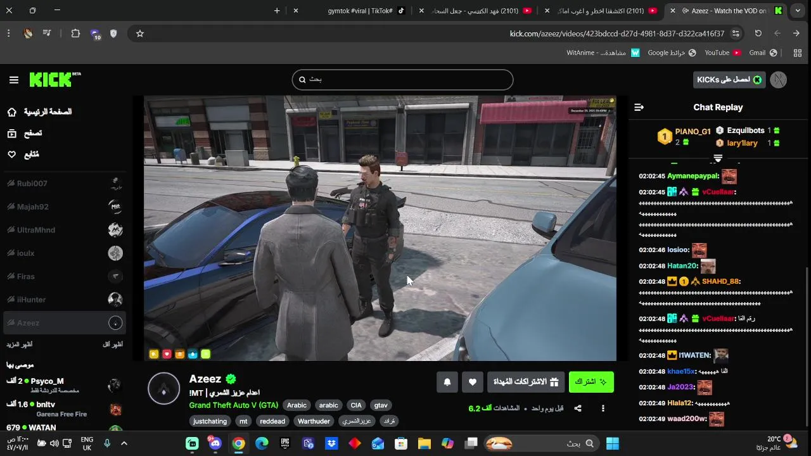Viewport: 811px width, 456px height.
Task: Open Majah92 channel in sidebar
Action: (65, 207)
